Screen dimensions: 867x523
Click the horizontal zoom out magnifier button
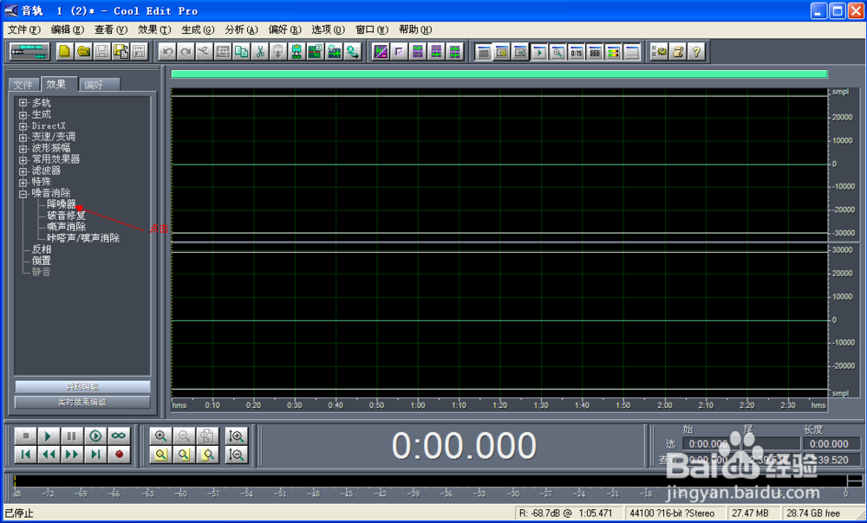pyautogui.click(x=184, y=436)
